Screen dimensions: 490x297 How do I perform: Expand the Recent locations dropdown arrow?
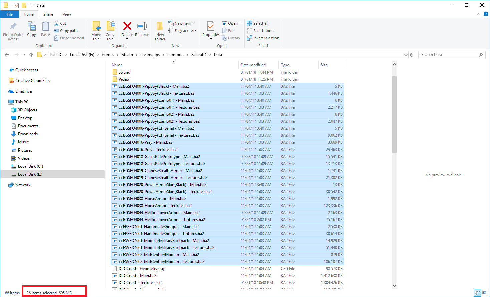click(x=24, y=55)
